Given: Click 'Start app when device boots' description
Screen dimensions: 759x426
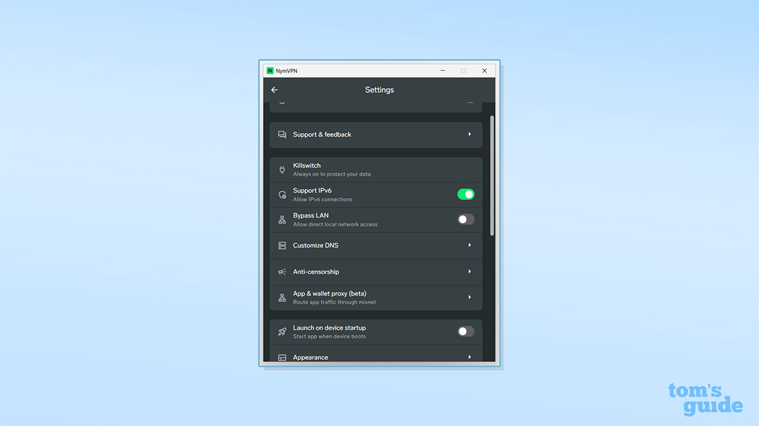Looking at the screenshot, I should pos(329,337).
